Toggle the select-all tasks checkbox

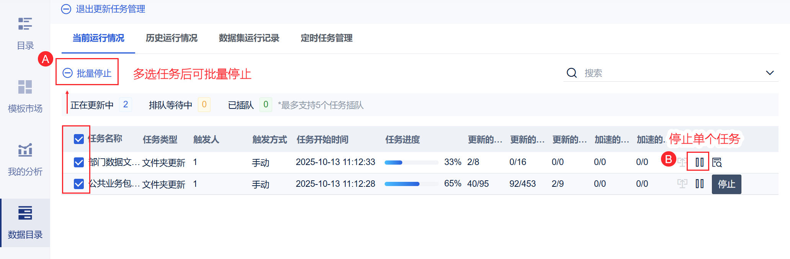pyautogui.click(x=79, y=139)
